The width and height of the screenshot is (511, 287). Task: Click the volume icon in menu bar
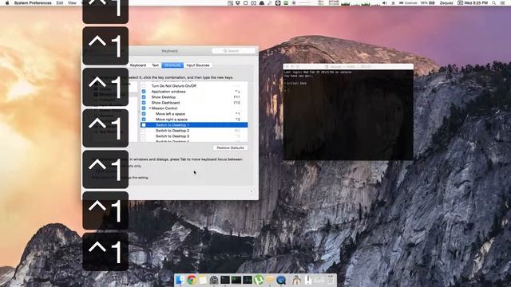(385, 3)
